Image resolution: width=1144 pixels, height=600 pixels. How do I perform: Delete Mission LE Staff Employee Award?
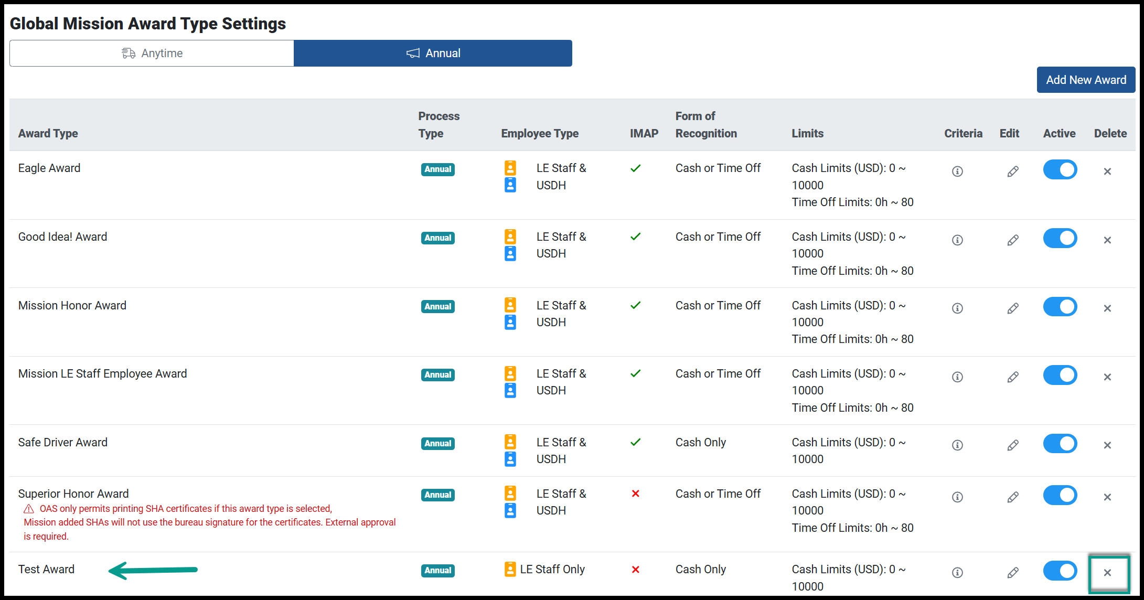(x=1107, y=377)
